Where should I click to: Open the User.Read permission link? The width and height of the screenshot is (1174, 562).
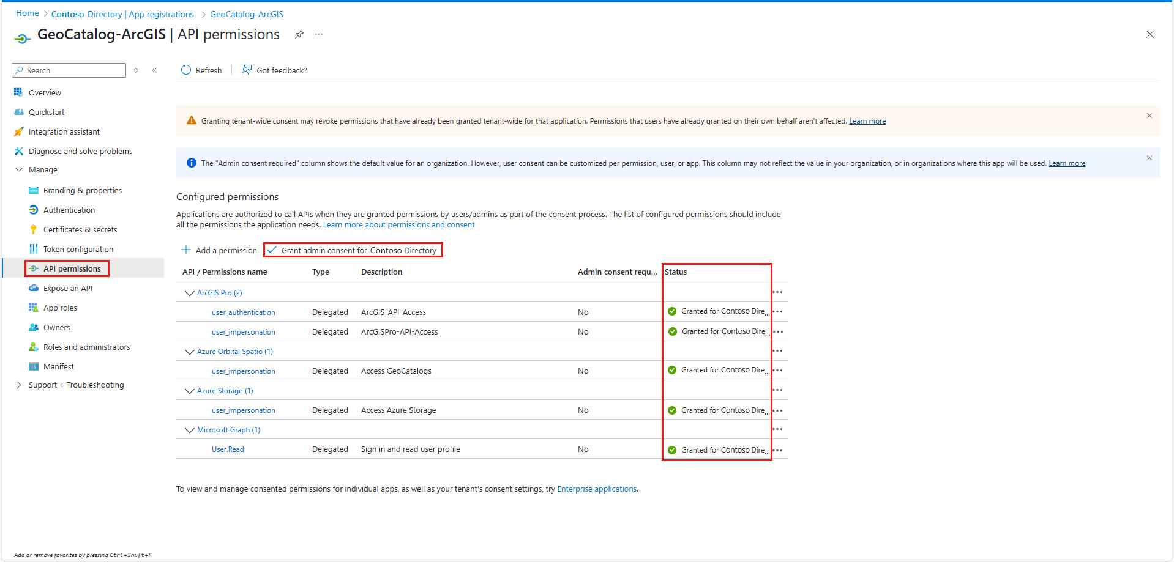click(228, 449)
